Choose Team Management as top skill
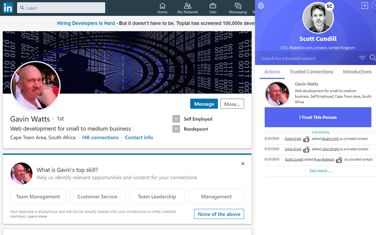376x235 pixels. (38, 197)
